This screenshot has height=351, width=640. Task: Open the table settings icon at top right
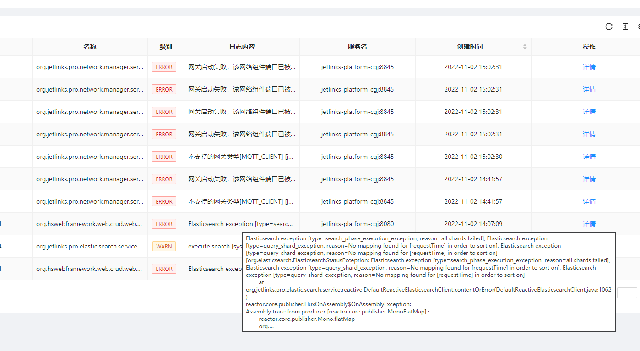(639, 27)
